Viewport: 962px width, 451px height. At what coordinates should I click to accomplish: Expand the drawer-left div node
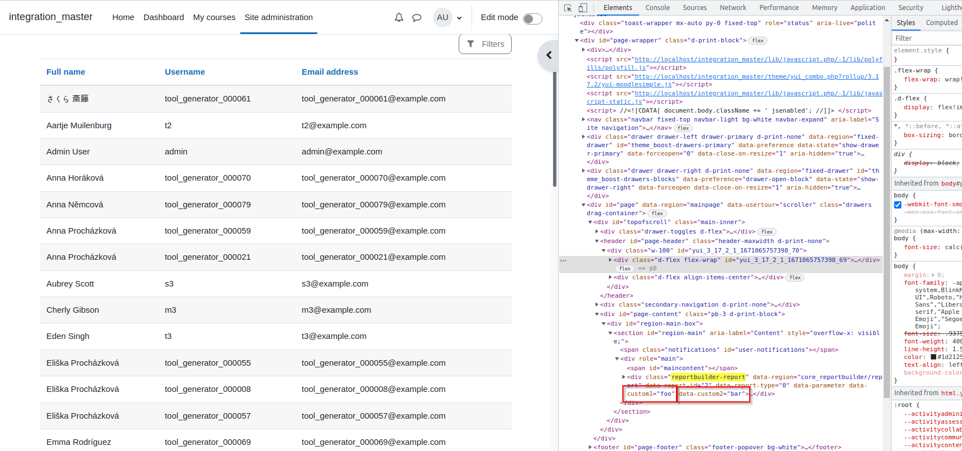tap(584, 137)
